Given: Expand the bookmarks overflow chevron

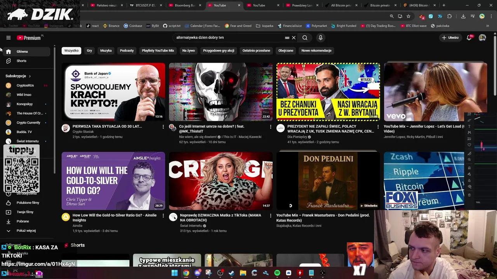Looking at the screenshot, I should (x=488, y=26).
